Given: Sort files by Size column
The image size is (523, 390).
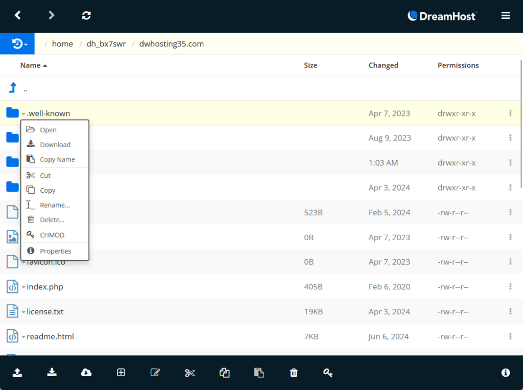Looking at the screenshot, I should click(311, 65).
